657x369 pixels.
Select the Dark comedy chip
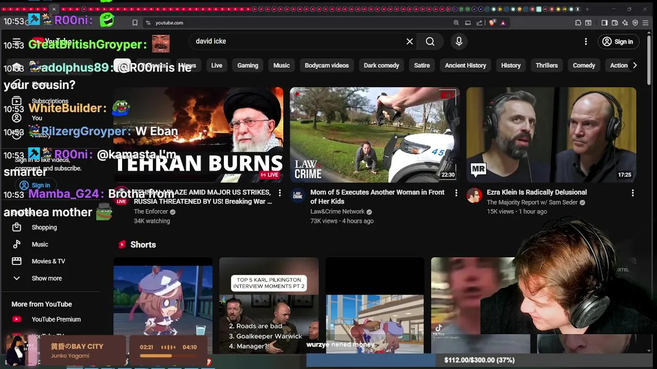point(381,66)
